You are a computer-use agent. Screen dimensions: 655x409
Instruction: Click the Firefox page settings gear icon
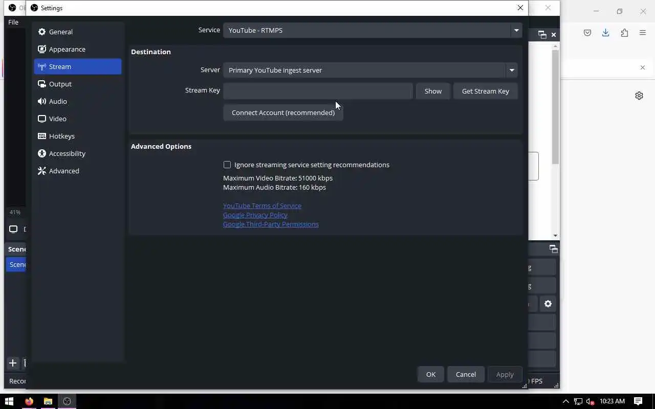coord(639,96)
